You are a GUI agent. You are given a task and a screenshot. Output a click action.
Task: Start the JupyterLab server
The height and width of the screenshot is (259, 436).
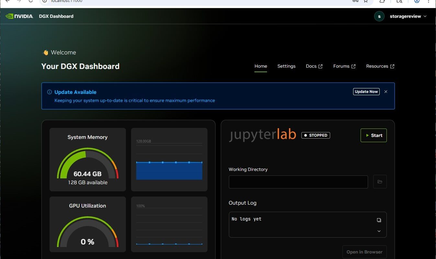click(x=374, y=135)
